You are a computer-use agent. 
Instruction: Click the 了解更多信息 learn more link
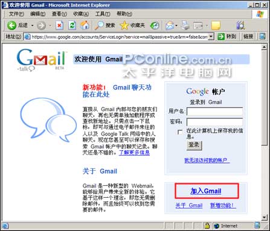click(x=134, y=153)
